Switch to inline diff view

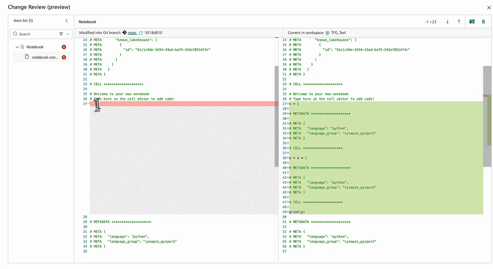483,22
